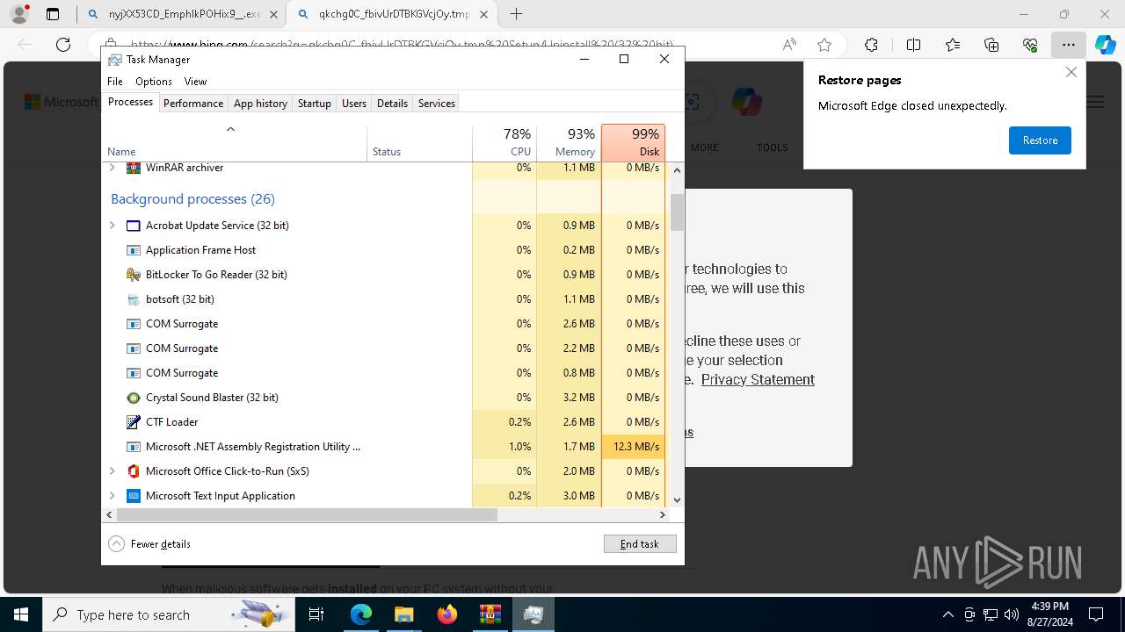This screenshot has width=1125, height=632.
Task: Open the Options menu in Task Manager
Action: (x=154, y=82)
